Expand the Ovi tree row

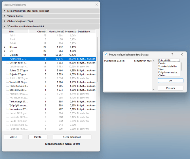[x=5, y=51]
